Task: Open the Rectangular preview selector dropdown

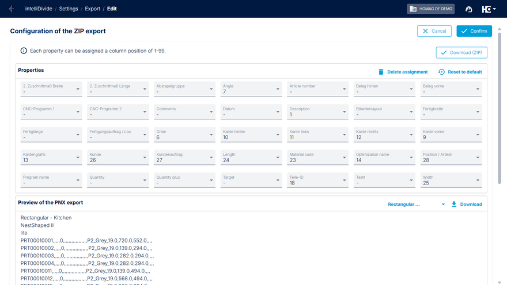Action: pos(443,204)
